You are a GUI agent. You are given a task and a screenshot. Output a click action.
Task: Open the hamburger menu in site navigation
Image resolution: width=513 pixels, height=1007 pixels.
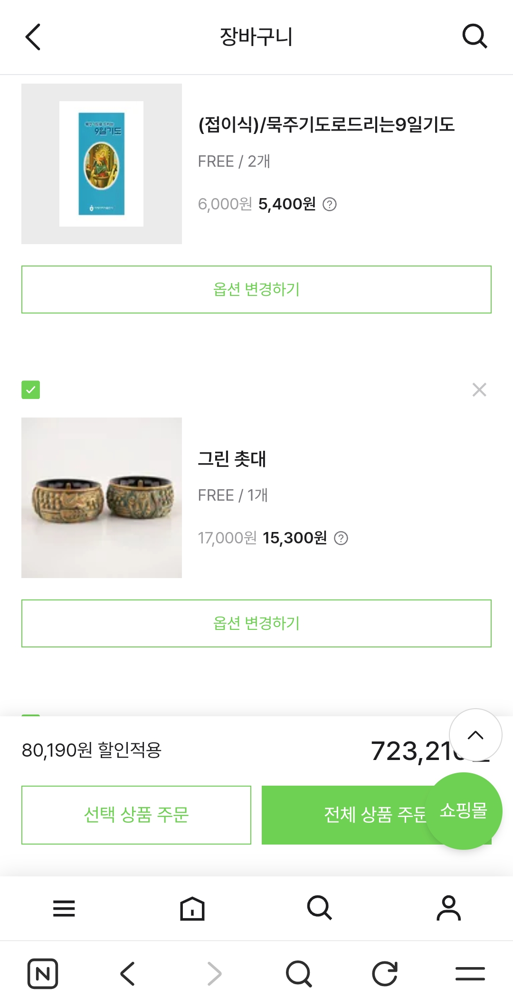pyautogui.click(x=64, y=908)
